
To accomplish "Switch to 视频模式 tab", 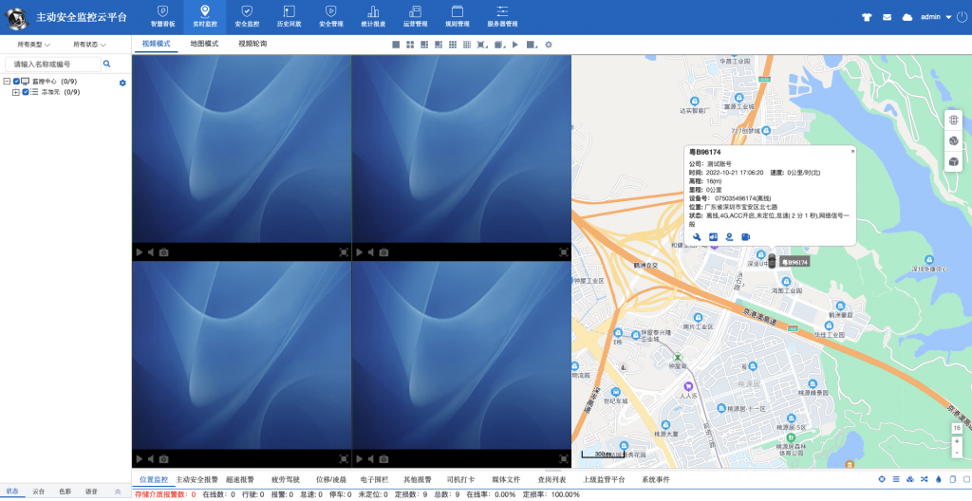I will pyautogui.click(x=156, y=44).
